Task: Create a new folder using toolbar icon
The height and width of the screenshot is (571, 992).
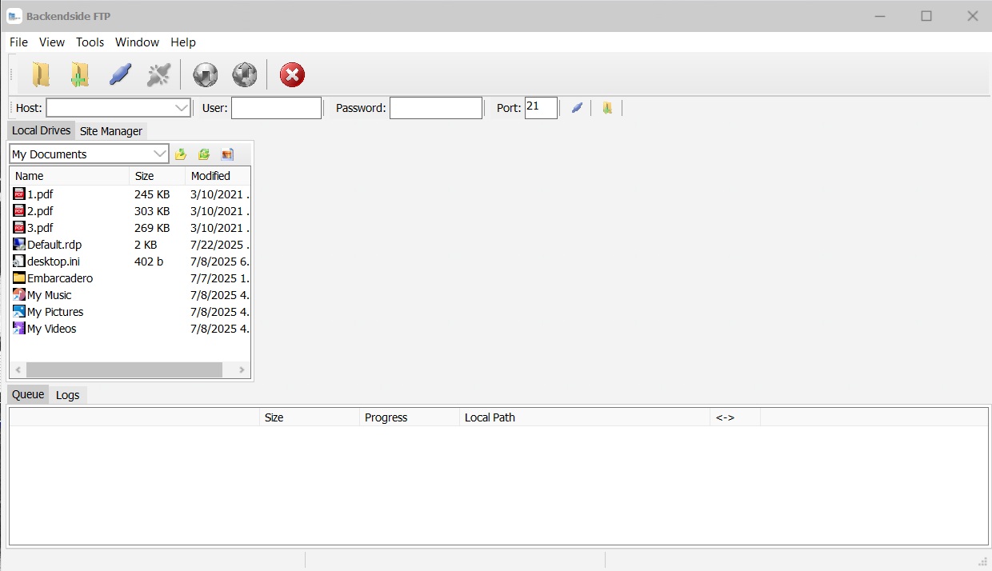Action: (80, 74)
